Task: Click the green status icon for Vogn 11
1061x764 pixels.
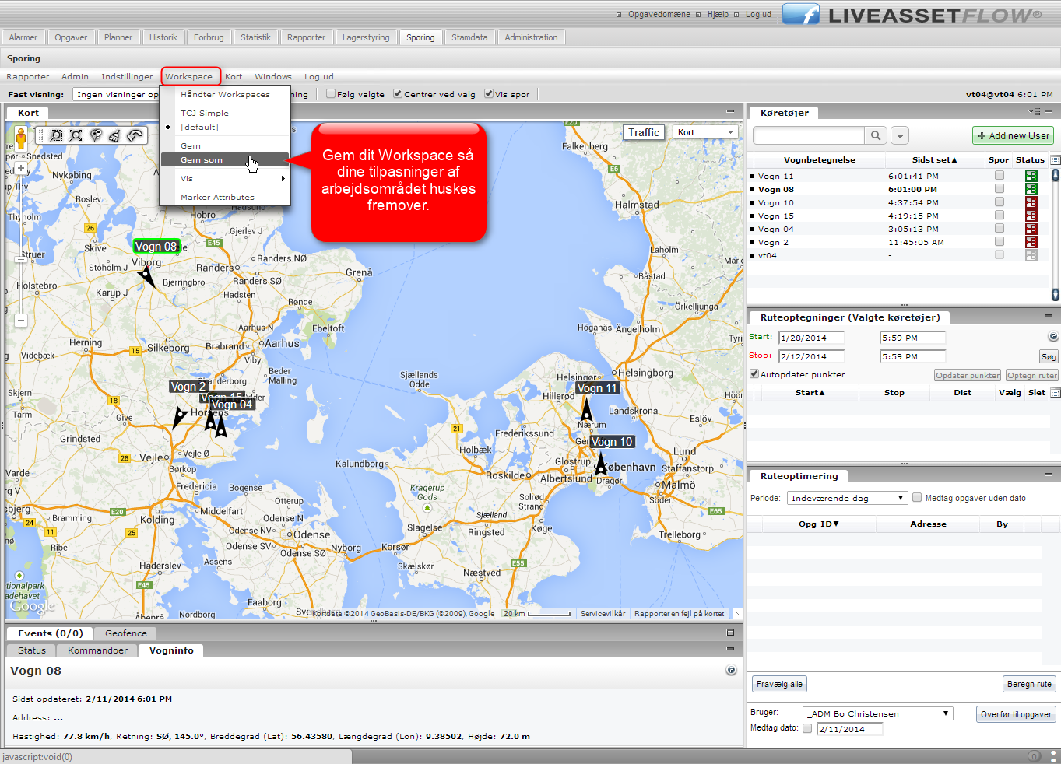Action: [x=1031, y=177]
